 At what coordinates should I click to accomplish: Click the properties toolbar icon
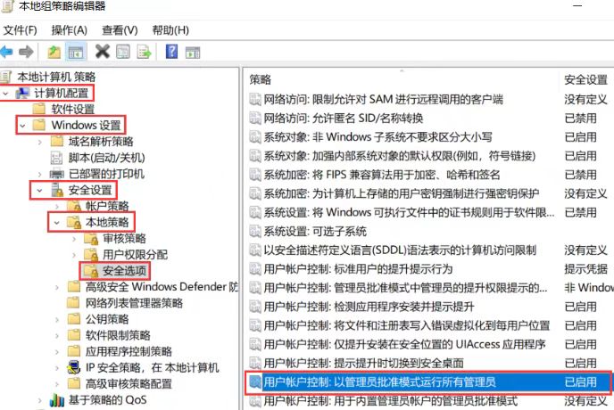[x=122, y=52]
